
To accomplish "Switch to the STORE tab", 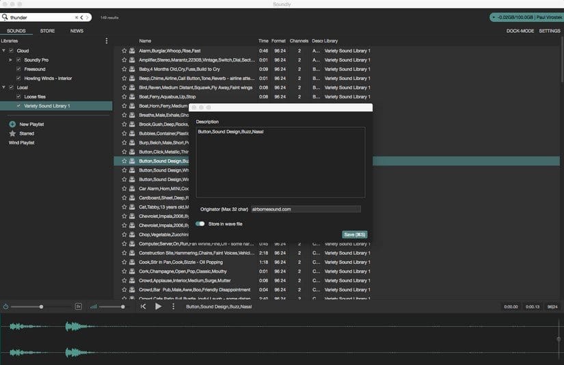I will pos(47,31).
